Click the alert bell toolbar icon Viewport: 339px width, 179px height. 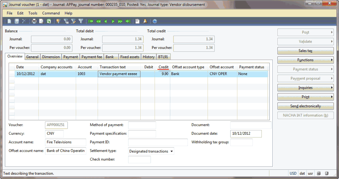pyautogui.click(x=145, y=21)
